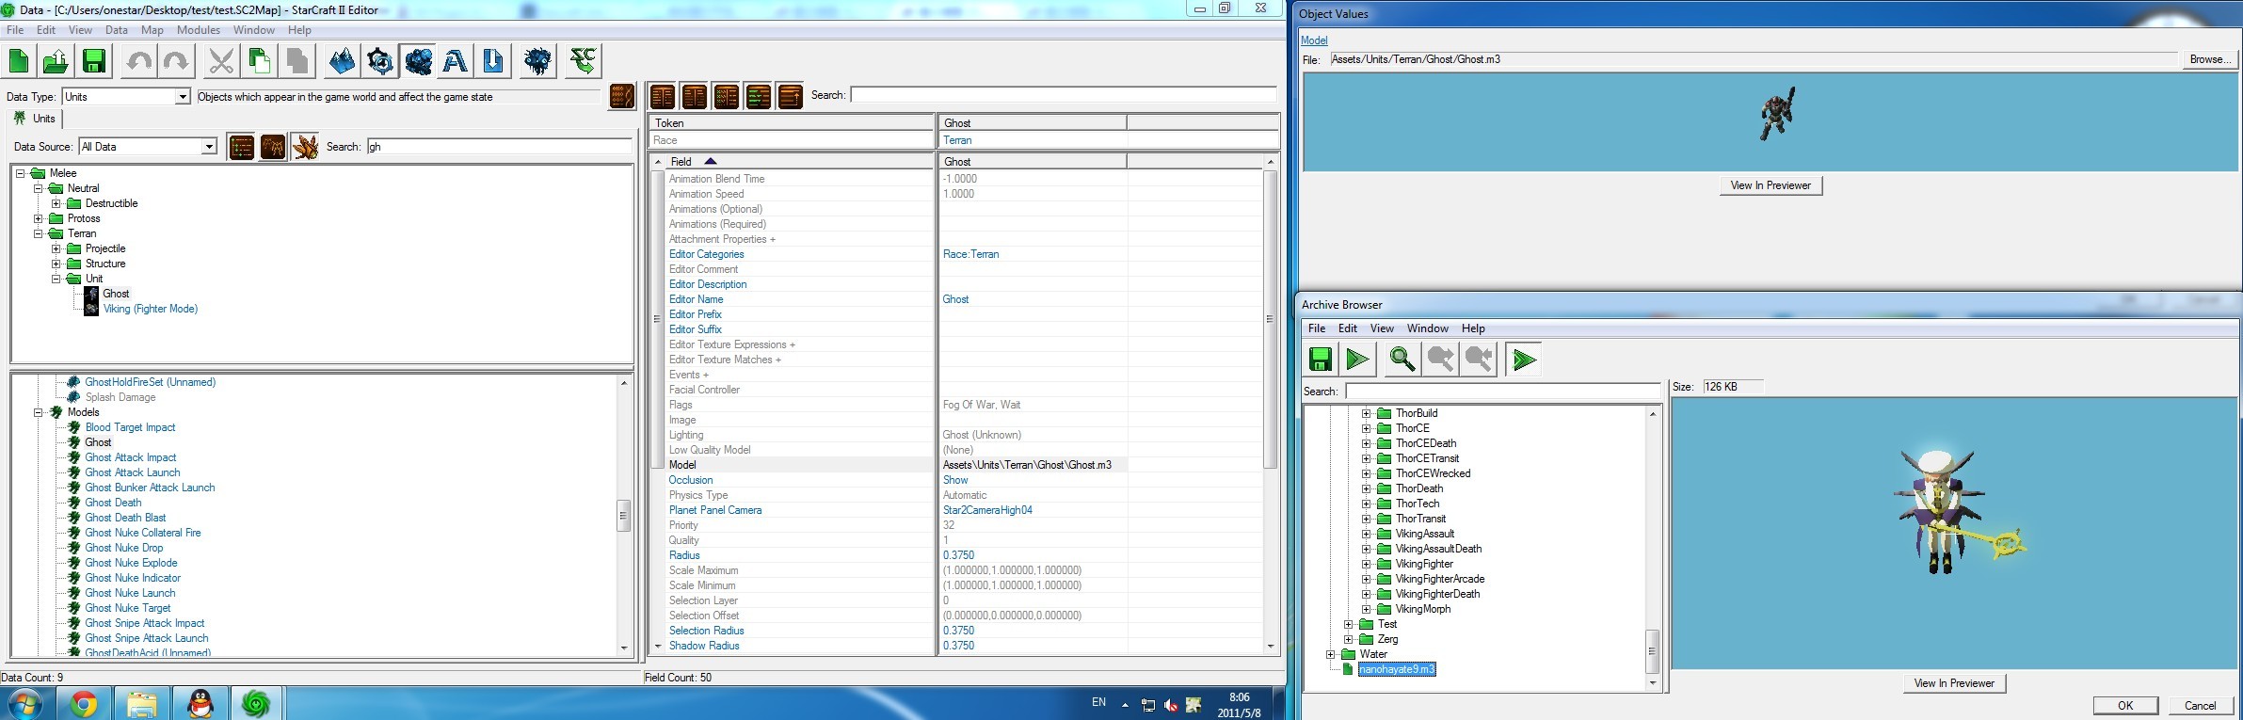Toggle the green-lines field view button
Image resolution: width=2243 pixels, height=720 pixels.
pos(759,96)
